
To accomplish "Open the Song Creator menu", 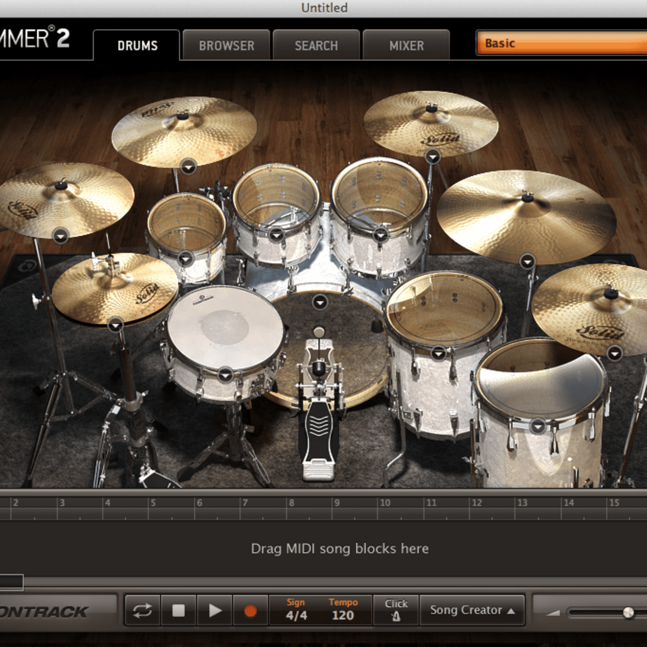I will tap(472, 610).
